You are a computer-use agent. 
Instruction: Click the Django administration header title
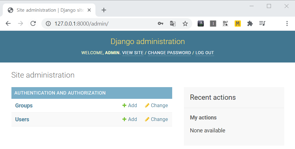click(148, 42)
